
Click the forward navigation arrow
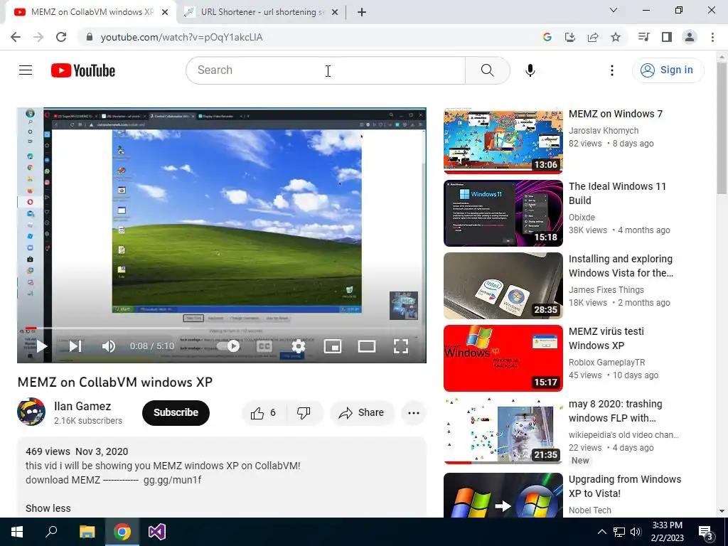click(x=38, y=37)
